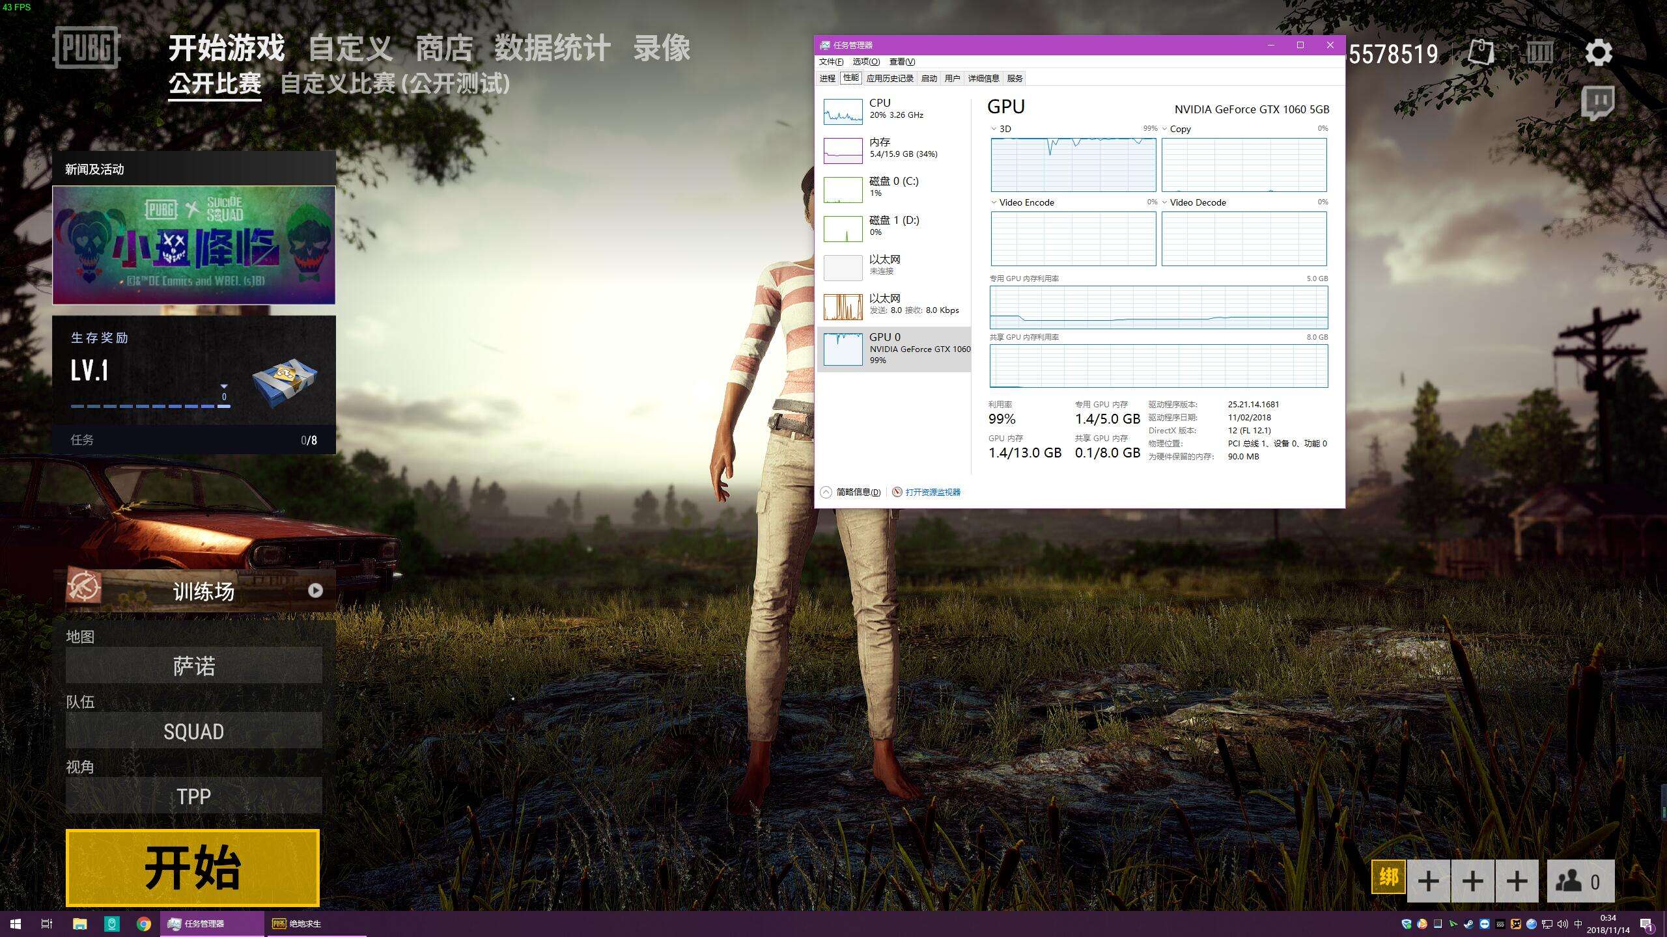Open the 任务 missions row showing 0/8
1667x937 pixels.
[194, 440]
